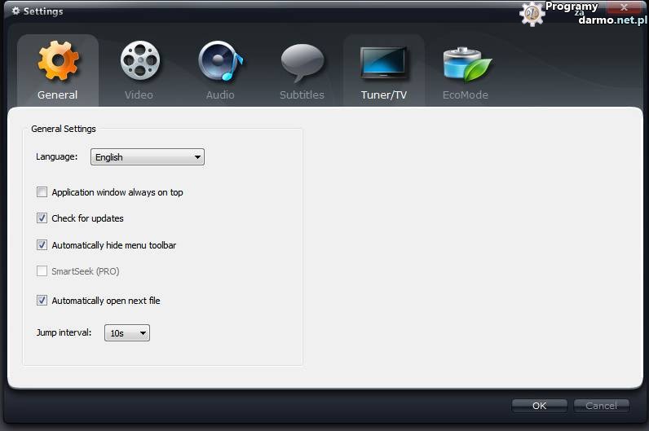Switch to the Subtitles tab label

point(302,95)
